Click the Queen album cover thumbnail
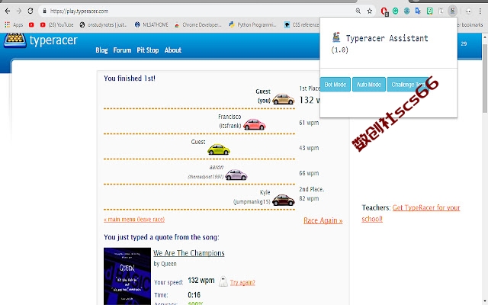The width and height of the screenshot is (488, 305). tap(127, 276)
